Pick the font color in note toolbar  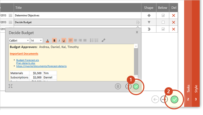48,41
